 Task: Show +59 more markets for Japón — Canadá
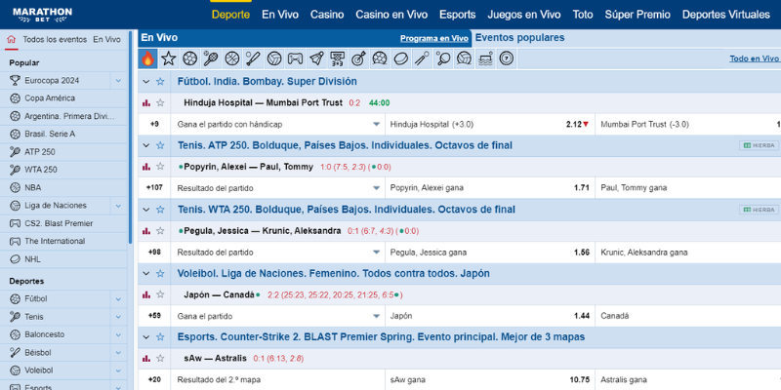154,316
